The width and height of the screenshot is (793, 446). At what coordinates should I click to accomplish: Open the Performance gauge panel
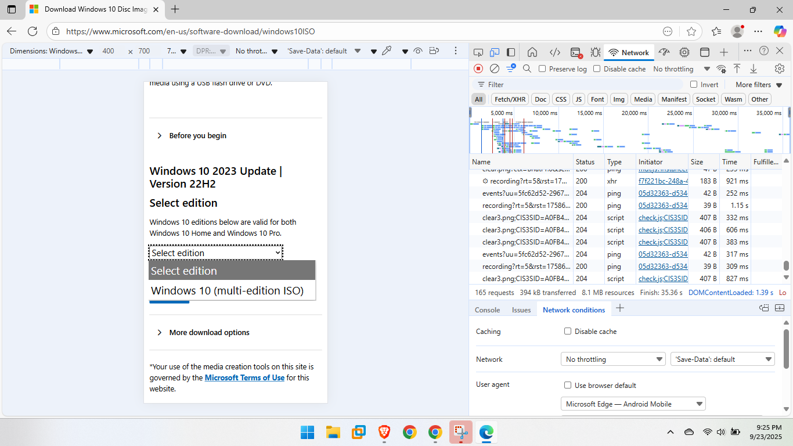[x=664, y=52]
